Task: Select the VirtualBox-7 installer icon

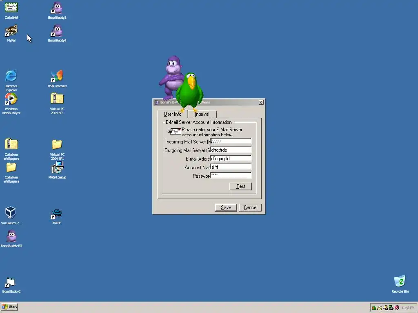Action: (11, 216)
